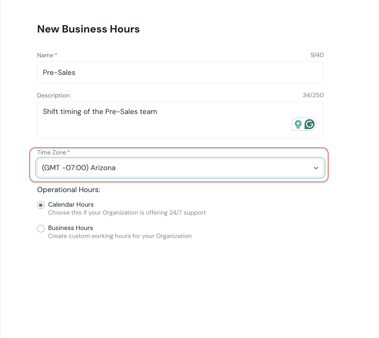Click the Time Zone chevron arrow
This screenshot has height=338, width=379.
[x=316, y=168]
